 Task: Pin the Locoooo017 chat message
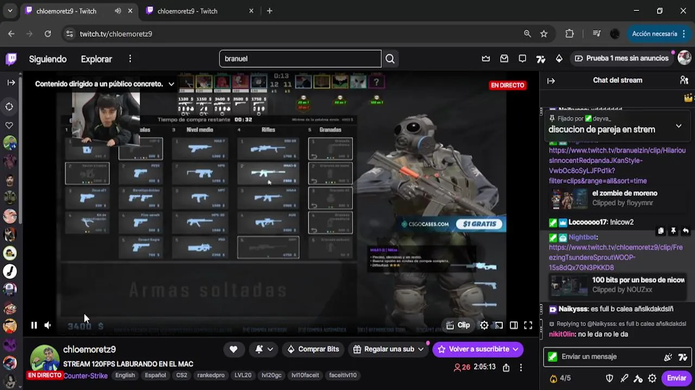point(673,231)
